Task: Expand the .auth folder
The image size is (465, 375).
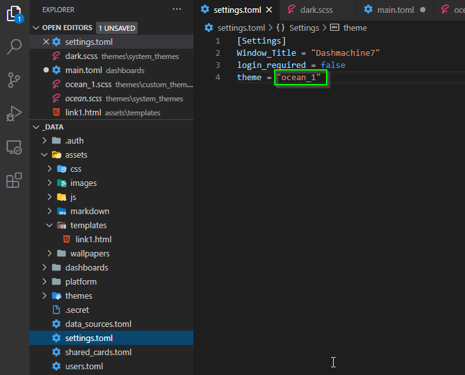Action: click(x=44, y=140)
